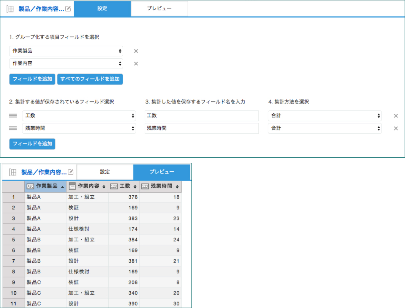Select row number 1 in preview table
This screenshot has width=405, height=308.
click(x=13, y=197)
